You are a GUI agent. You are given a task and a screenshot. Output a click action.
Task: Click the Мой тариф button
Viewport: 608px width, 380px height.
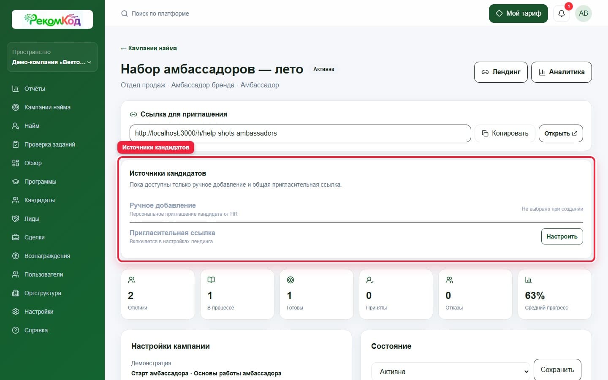(x=518, y=14)
